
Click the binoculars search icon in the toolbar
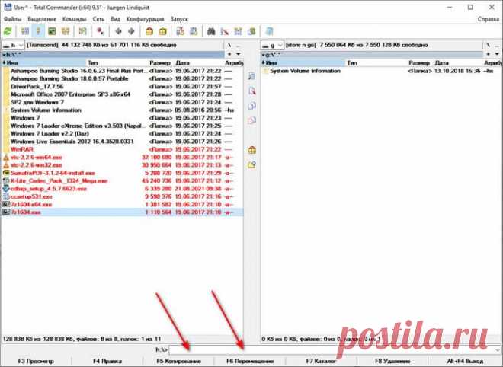click(x=211, y=32)
